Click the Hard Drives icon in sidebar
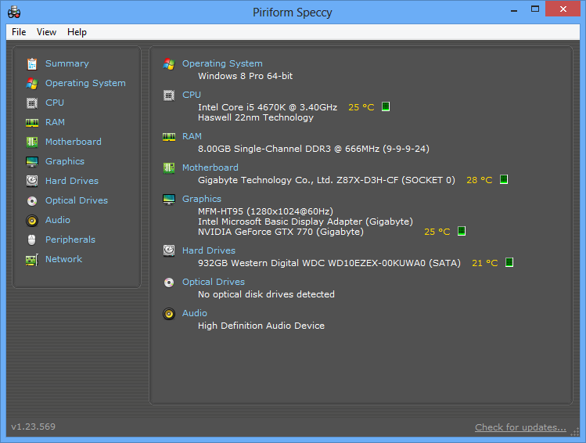 32,181
